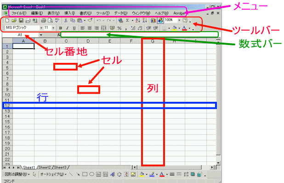
Task: Switch to the Sheet2 tab
Action: [45, 167]
